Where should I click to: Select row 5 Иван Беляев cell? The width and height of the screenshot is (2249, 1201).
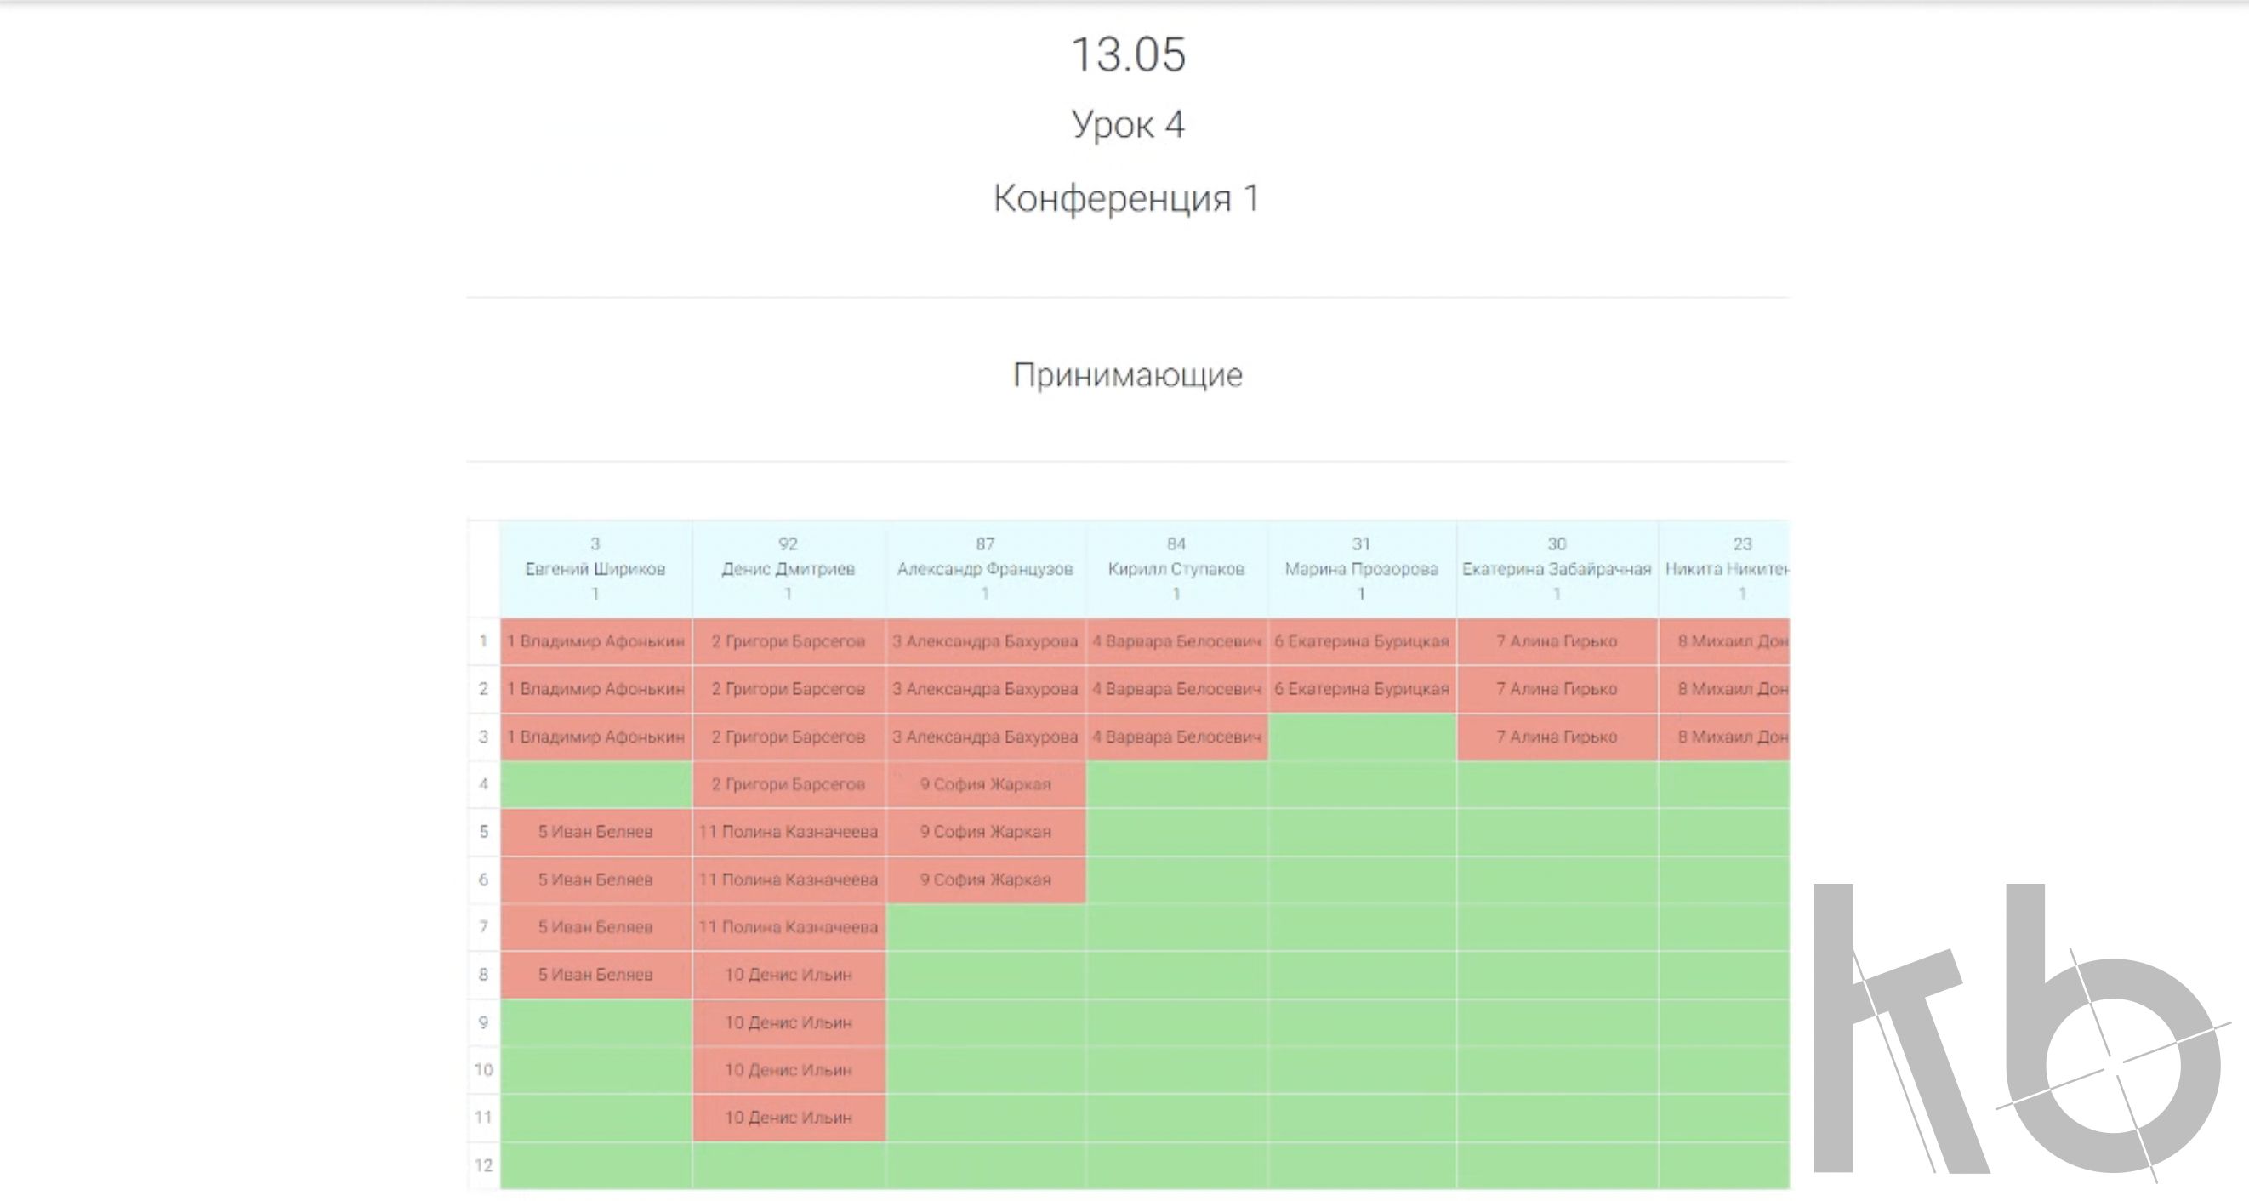pyautogui.click(x=595, y=832)
